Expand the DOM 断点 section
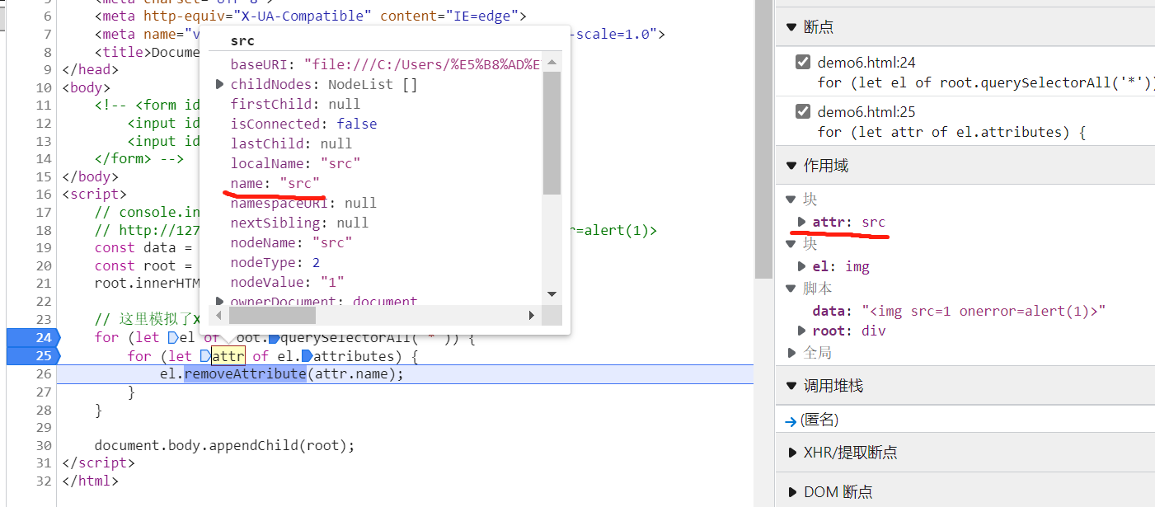 click(791, 492)
